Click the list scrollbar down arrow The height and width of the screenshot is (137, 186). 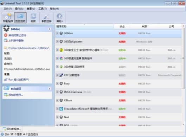(x=184, y=124)
